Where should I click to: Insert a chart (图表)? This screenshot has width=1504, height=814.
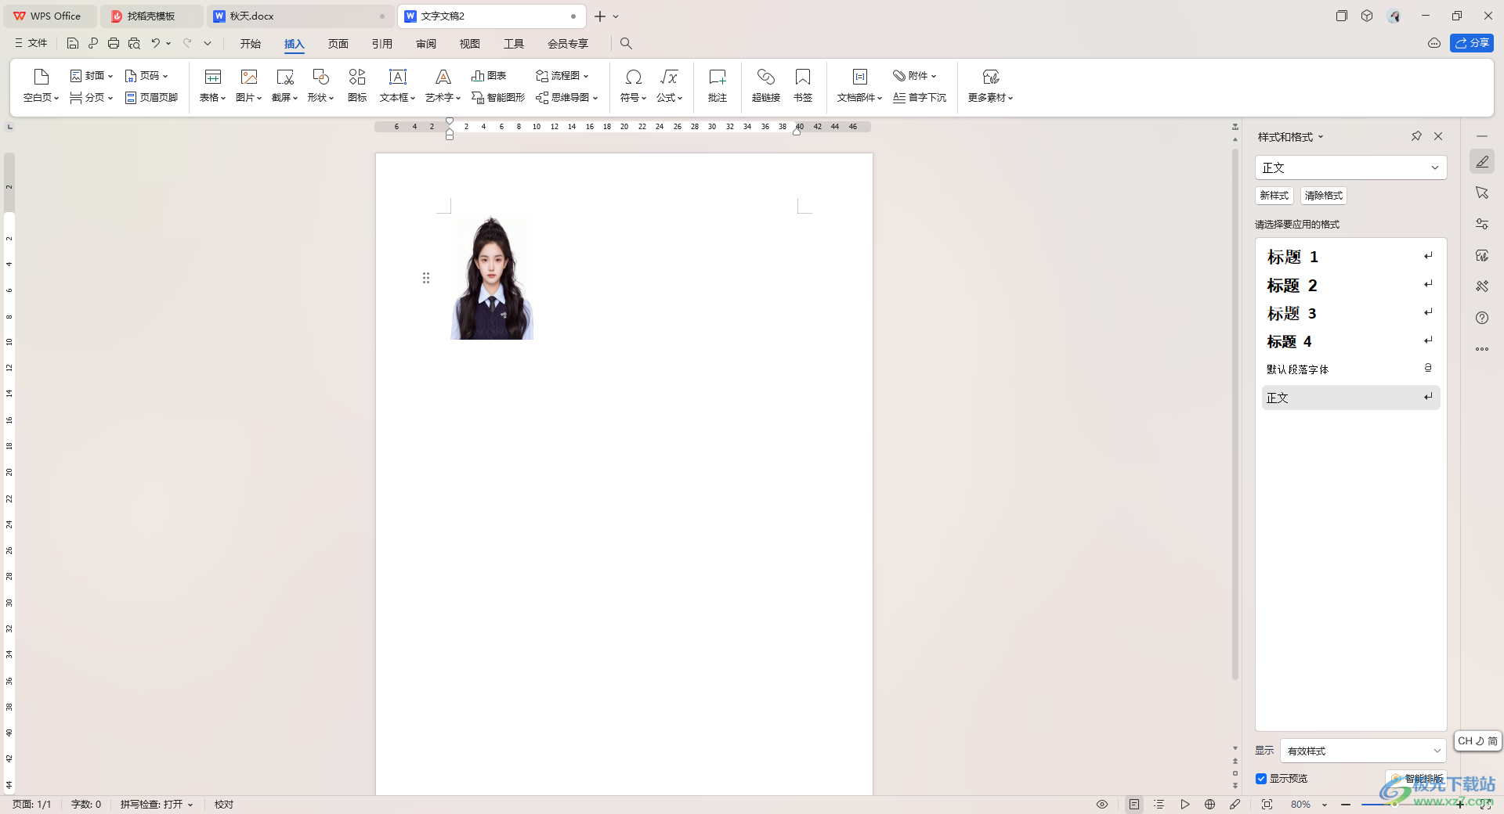pos(489,76)
